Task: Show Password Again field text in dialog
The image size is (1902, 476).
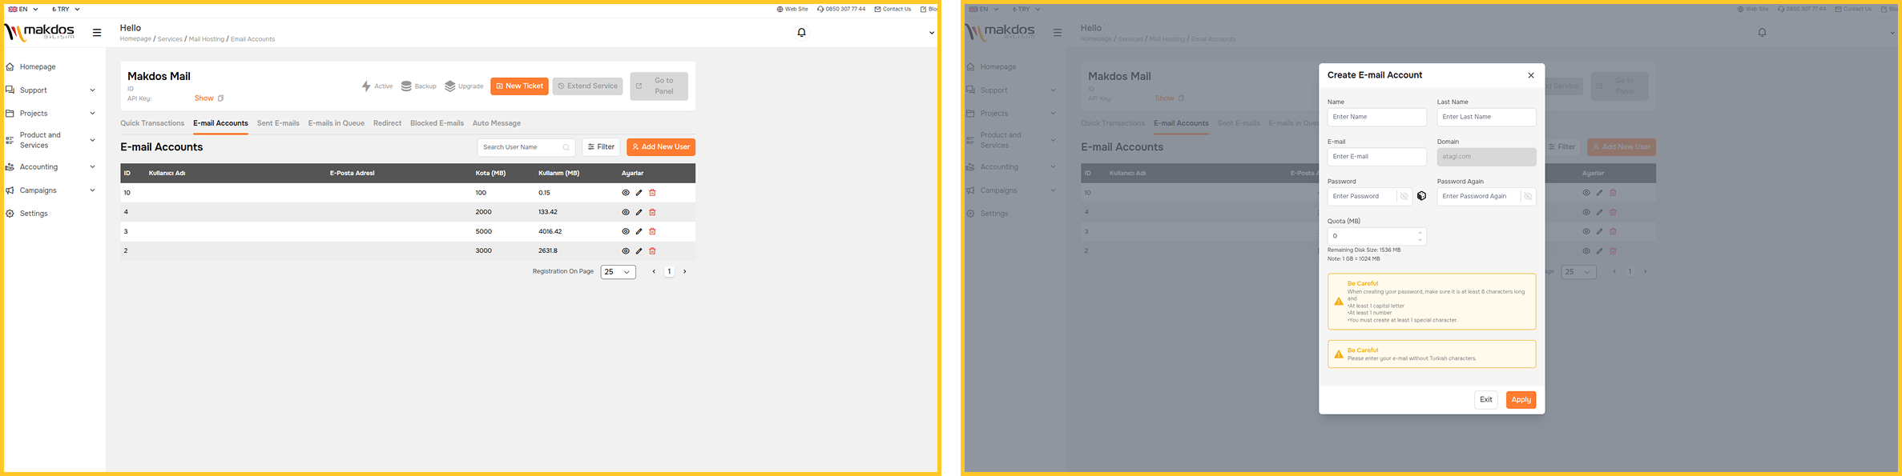Action: tap(1528, 196)
